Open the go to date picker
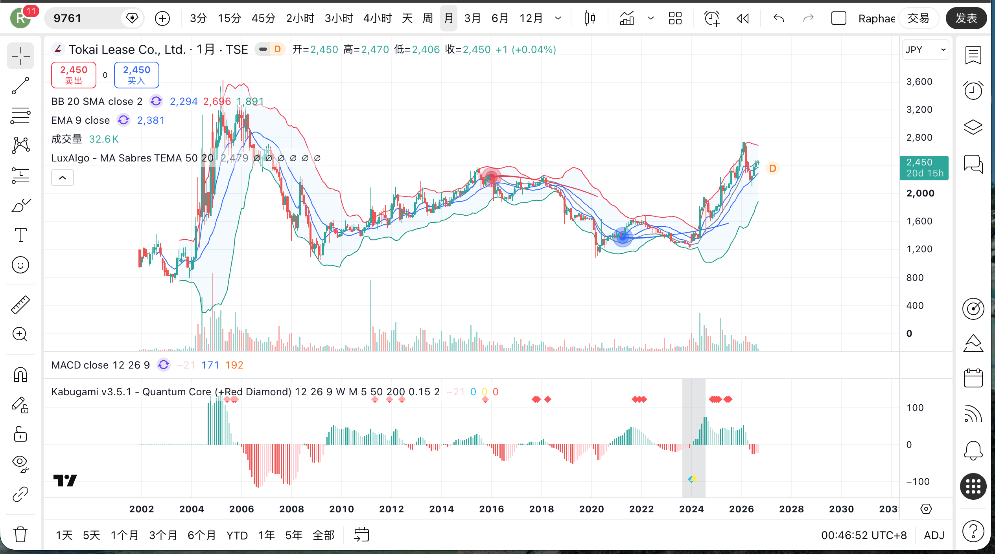 (x=361, y=535)
